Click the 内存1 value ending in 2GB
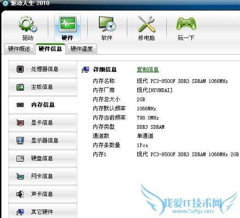The height and width of the screenshot is (218, 240). point(188,154)
